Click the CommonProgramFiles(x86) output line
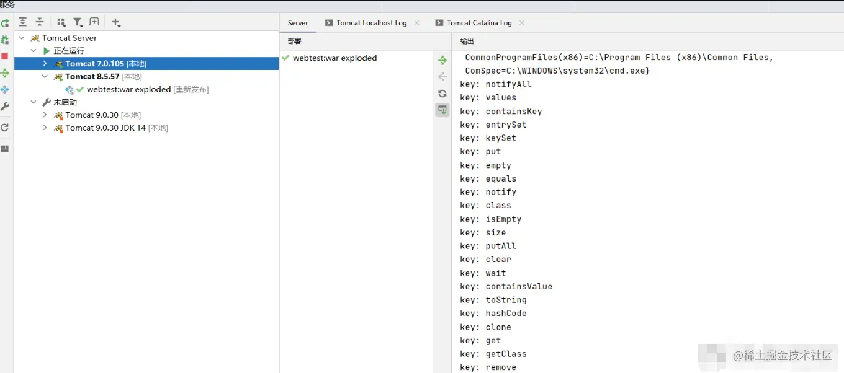This screenshot has height=373, width=844. pos(619,57)
